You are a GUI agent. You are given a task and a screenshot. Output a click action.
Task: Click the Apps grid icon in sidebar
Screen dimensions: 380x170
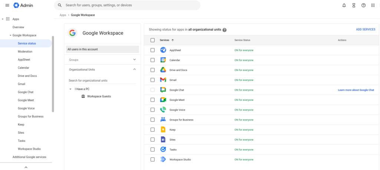click(8, 19)
